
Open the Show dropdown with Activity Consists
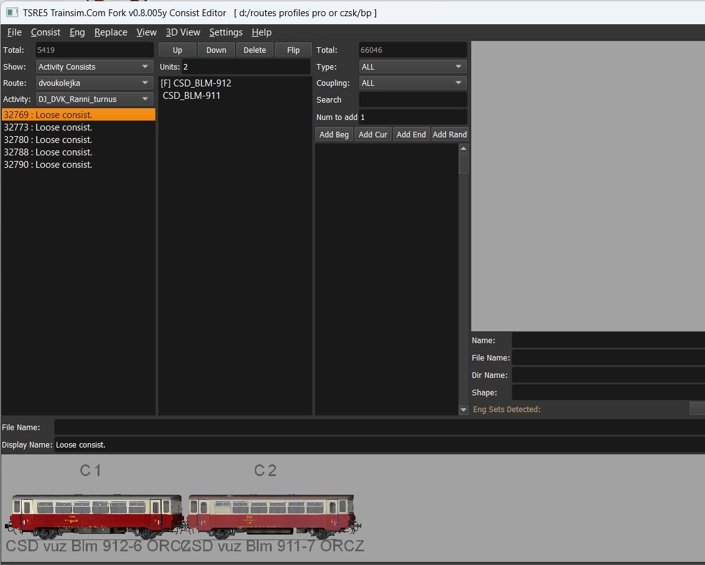coord(94,67)
